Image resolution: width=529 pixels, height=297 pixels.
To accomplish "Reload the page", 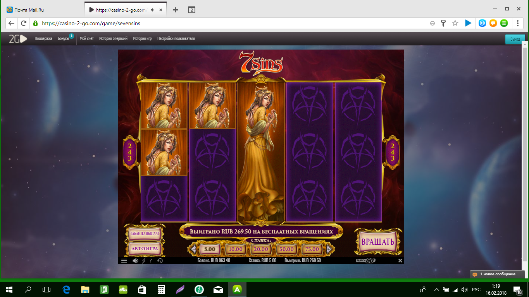I will 24,23.
